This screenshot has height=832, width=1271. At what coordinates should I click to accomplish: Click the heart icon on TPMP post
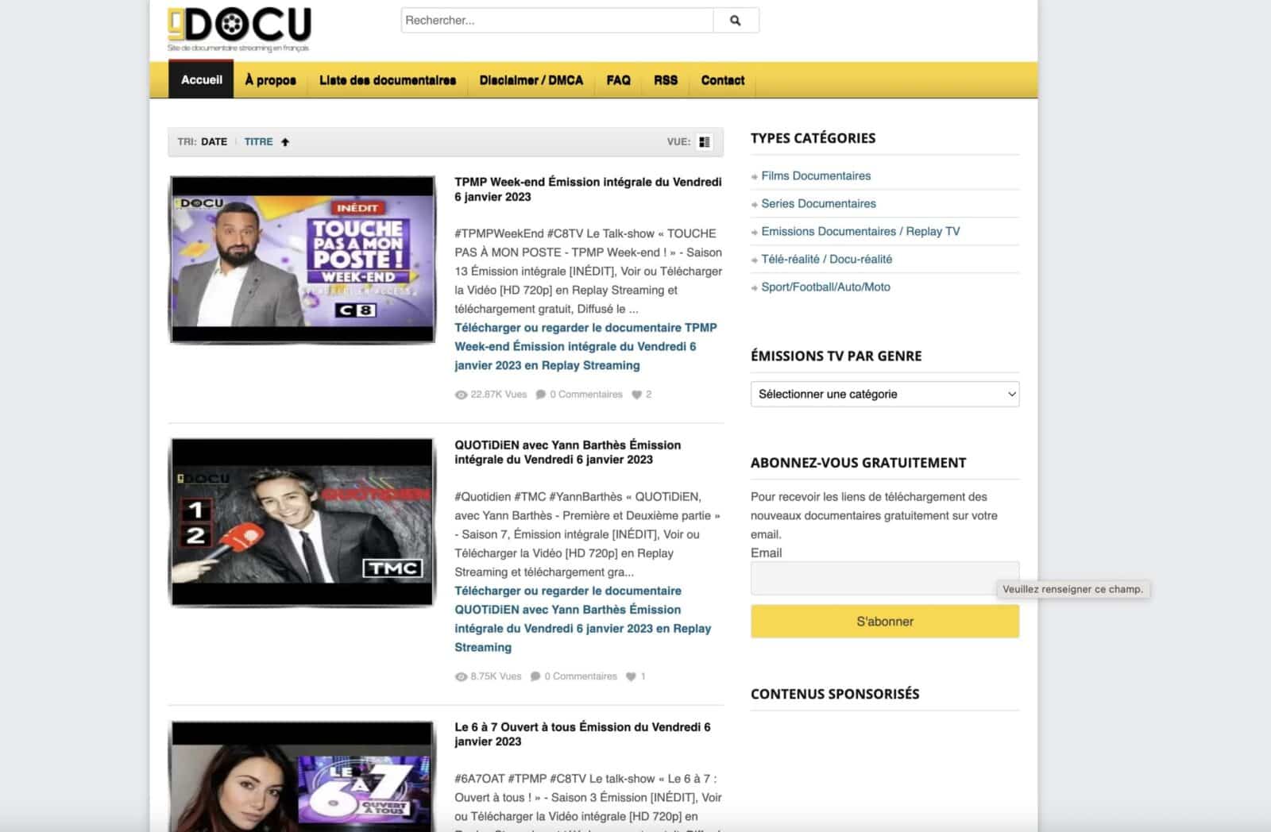(636, 395)
